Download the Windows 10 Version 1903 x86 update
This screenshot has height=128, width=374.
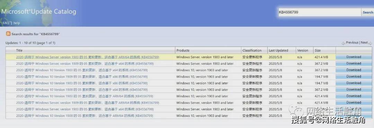[354, 83]
